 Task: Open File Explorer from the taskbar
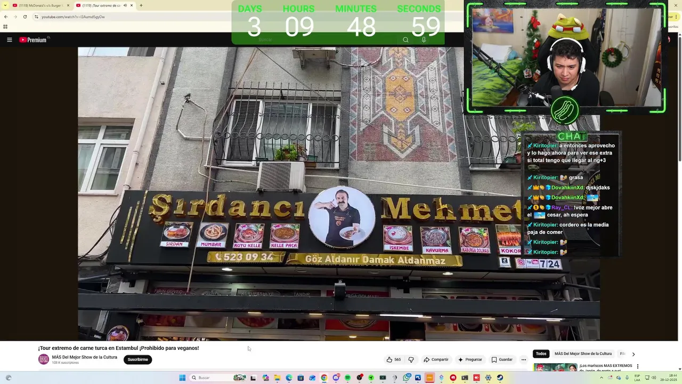point(277,378)
